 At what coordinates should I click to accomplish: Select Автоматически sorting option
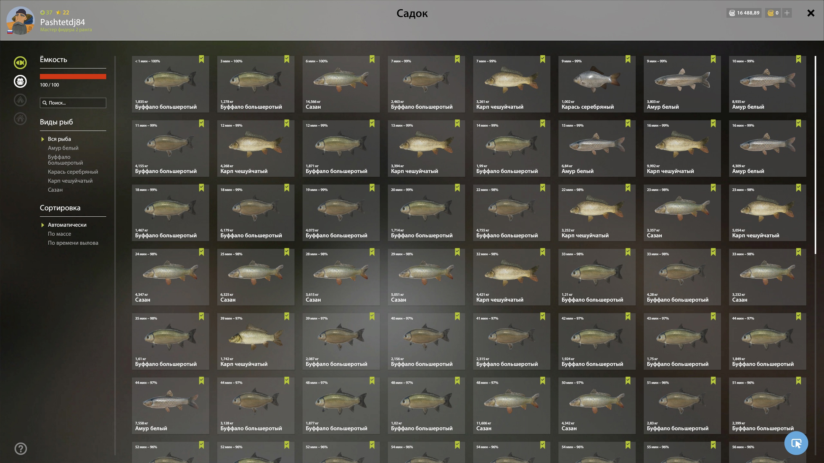pyautogui.click(x=67, y=225)
